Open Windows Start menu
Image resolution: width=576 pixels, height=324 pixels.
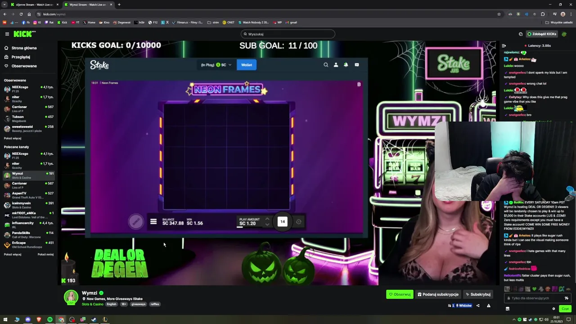click(6, 319)
